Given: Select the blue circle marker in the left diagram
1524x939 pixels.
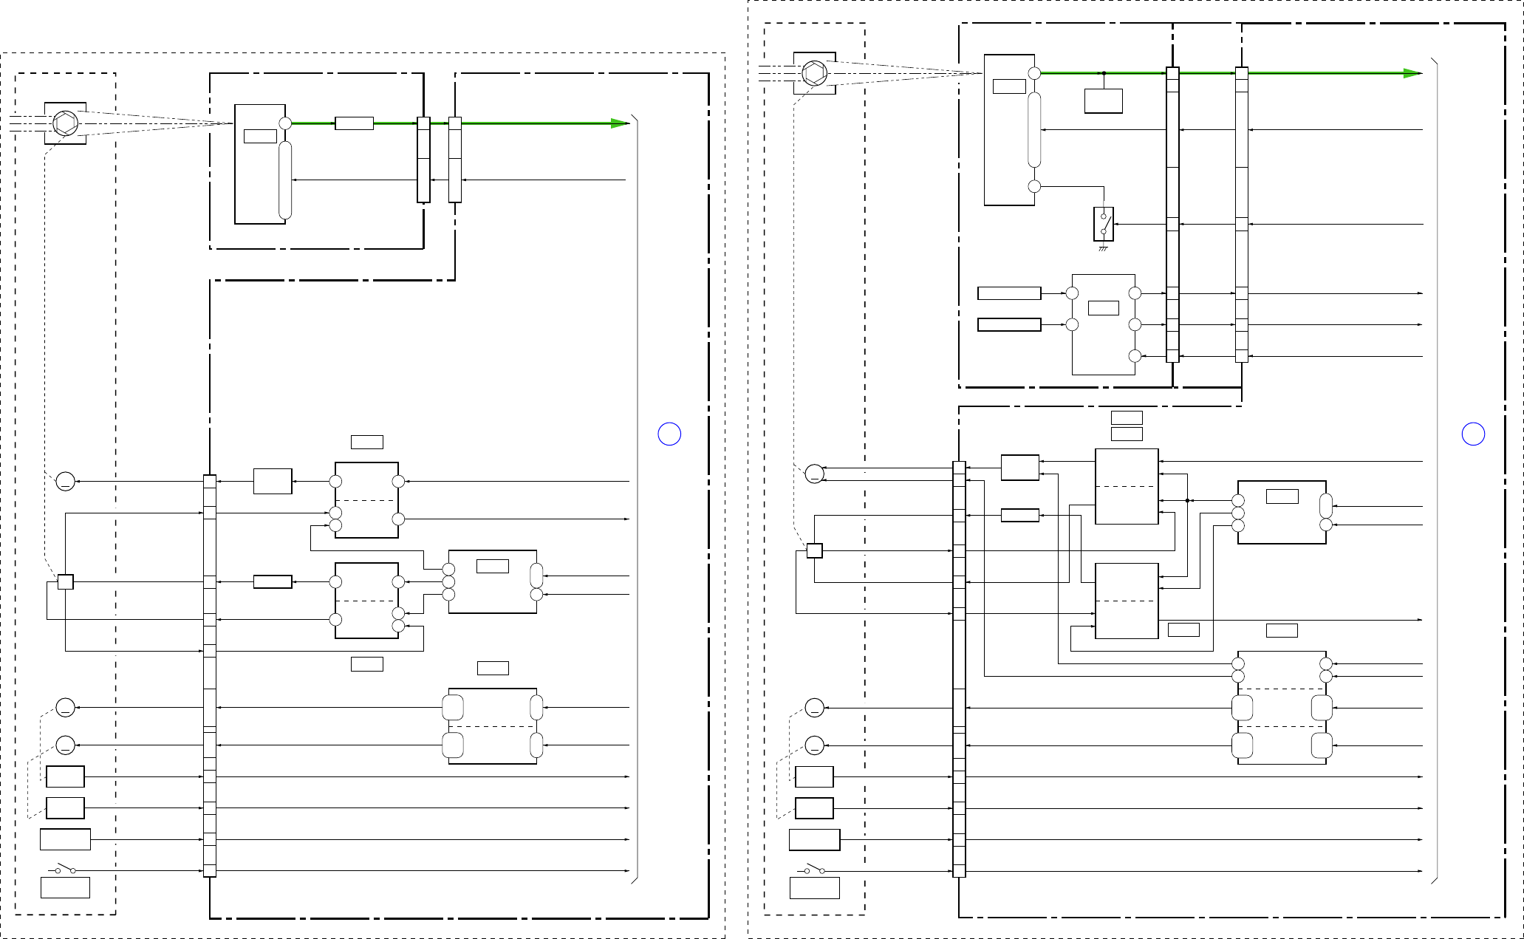Looking at the screenshot, I should pos(669,434).
